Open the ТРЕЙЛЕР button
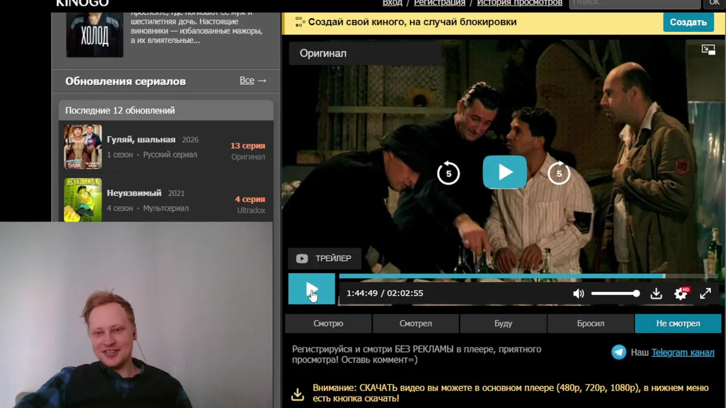 coord(324,258)
